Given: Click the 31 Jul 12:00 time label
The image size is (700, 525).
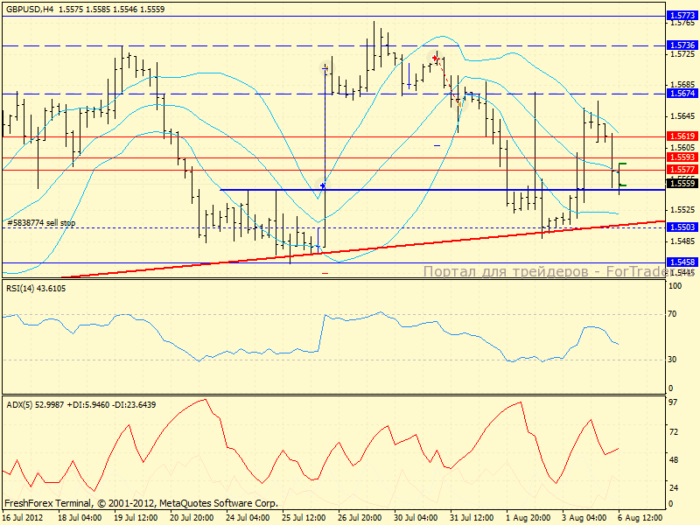Looking at the screenshot, I should click(x=472, y=518).
